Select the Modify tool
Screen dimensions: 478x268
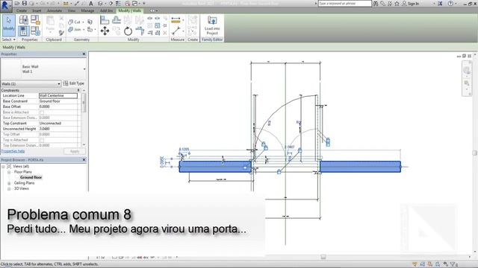tap(8, 25)
